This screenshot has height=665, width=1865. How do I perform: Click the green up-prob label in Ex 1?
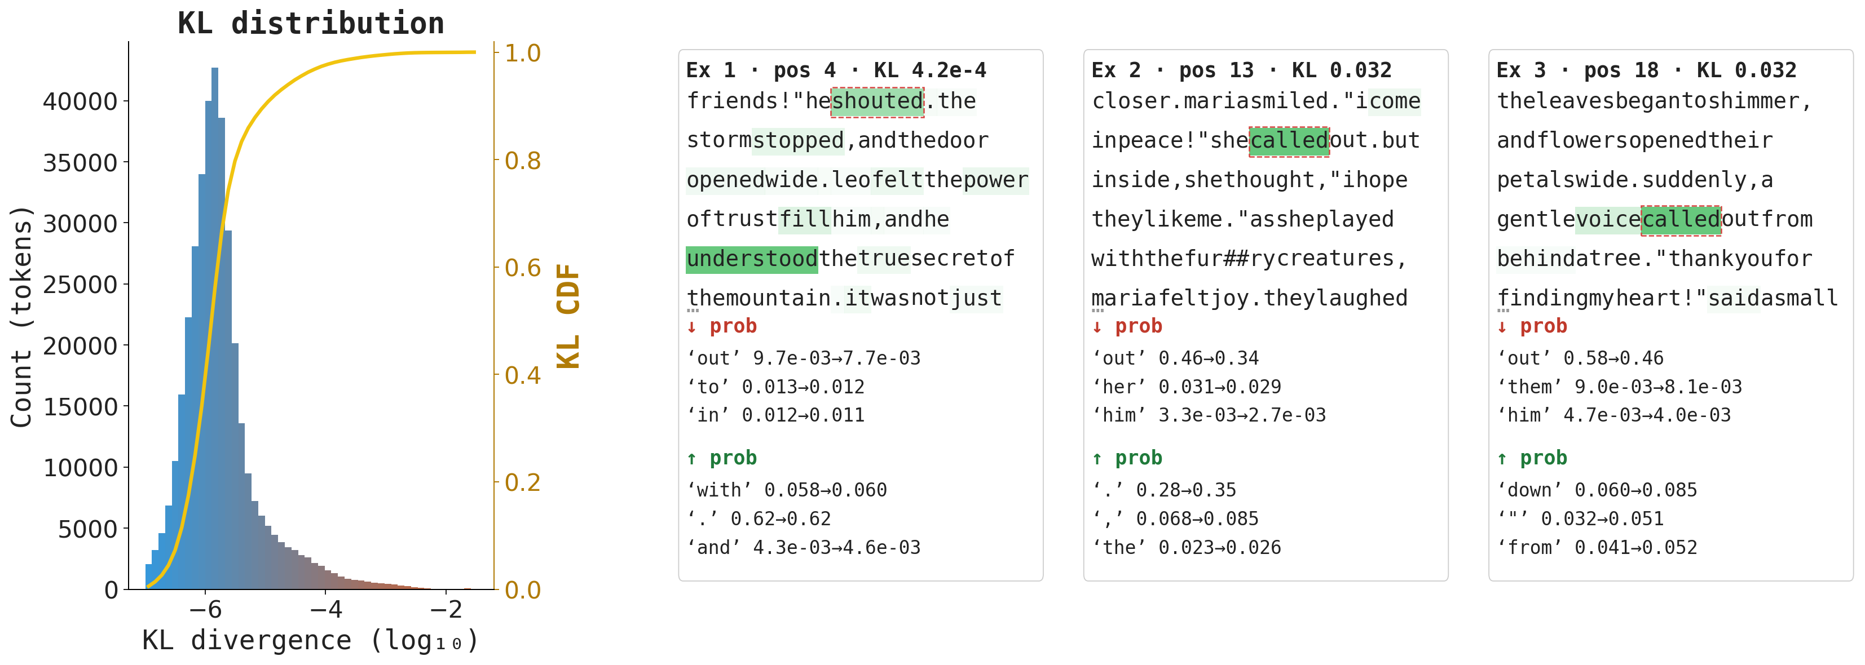721,458
